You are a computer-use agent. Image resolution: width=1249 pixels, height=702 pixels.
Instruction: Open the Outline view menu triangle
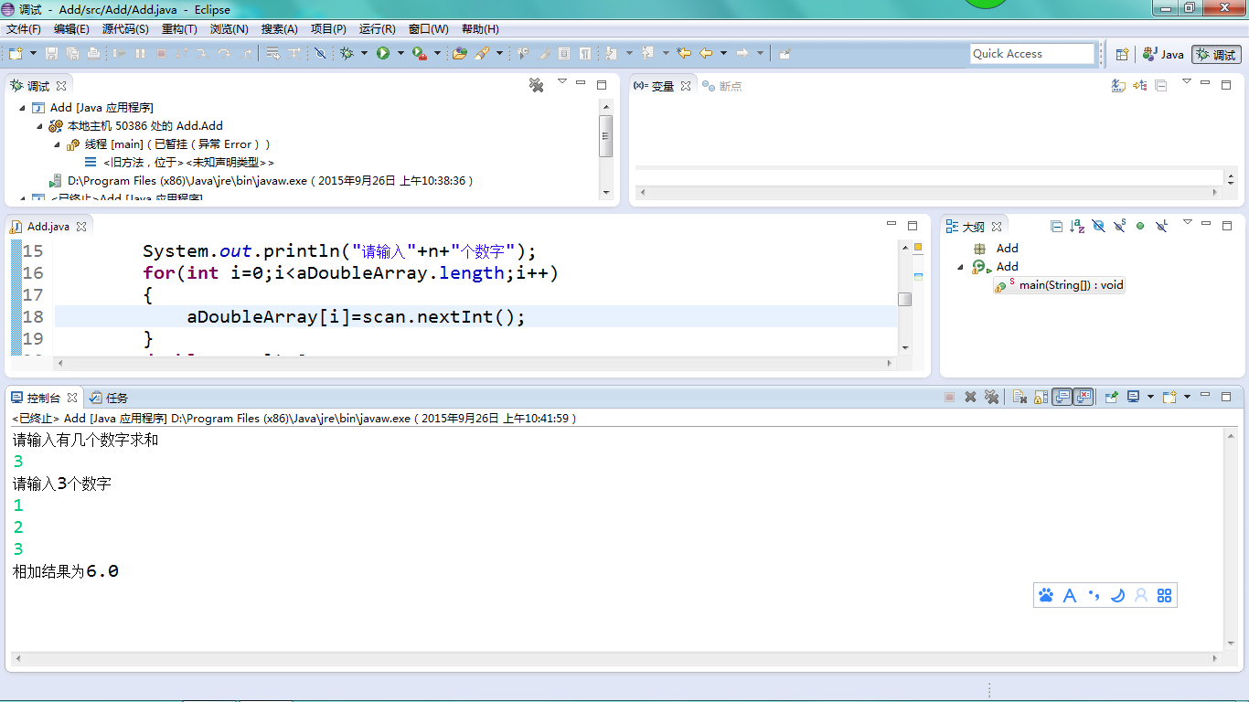(1187, 222)
